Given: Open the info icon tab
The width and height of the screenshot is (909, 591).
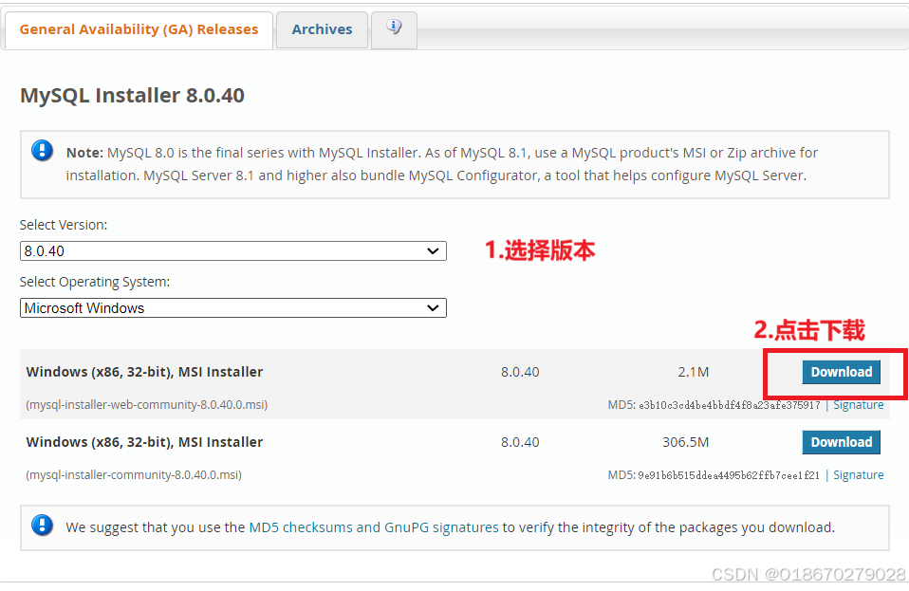Looking at the screenshot, I should tap(394, 29).
